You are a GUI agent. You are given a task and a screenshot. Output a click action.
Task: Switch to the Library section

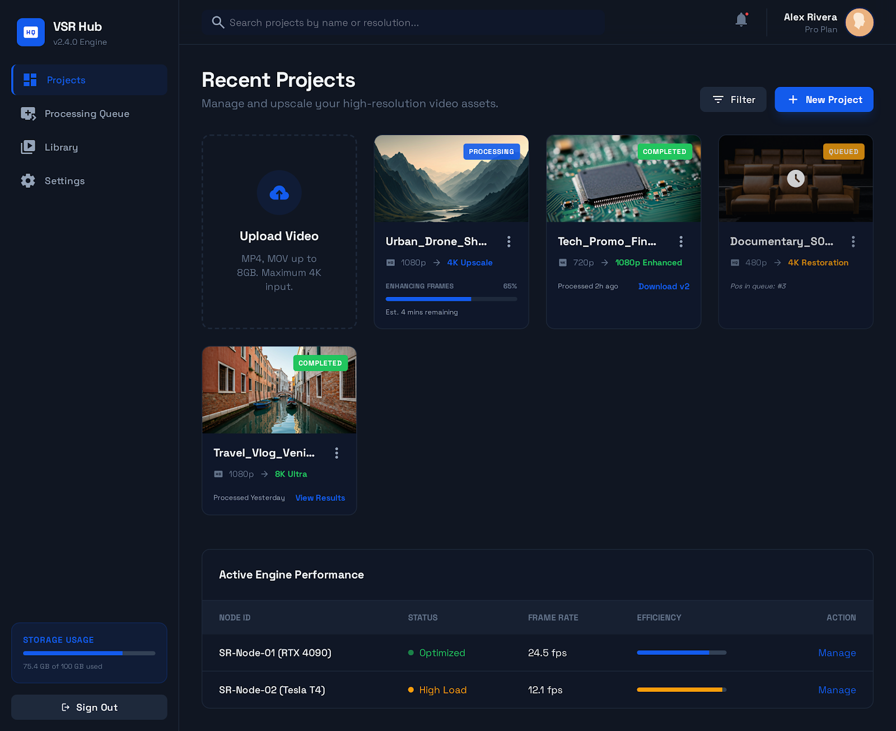tap(61, 147)
